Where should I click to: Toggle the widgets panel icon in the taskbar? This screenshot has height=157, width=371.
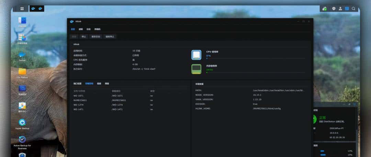[x=347, y=9]
